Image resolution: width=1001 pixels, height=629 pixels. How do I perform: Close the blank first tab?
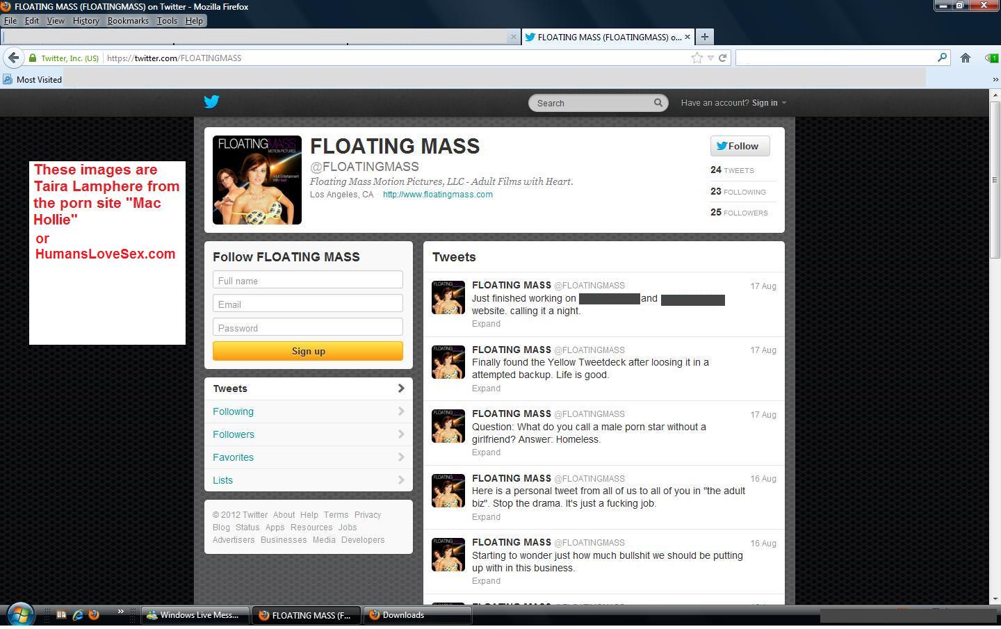(x=514, y=37)
